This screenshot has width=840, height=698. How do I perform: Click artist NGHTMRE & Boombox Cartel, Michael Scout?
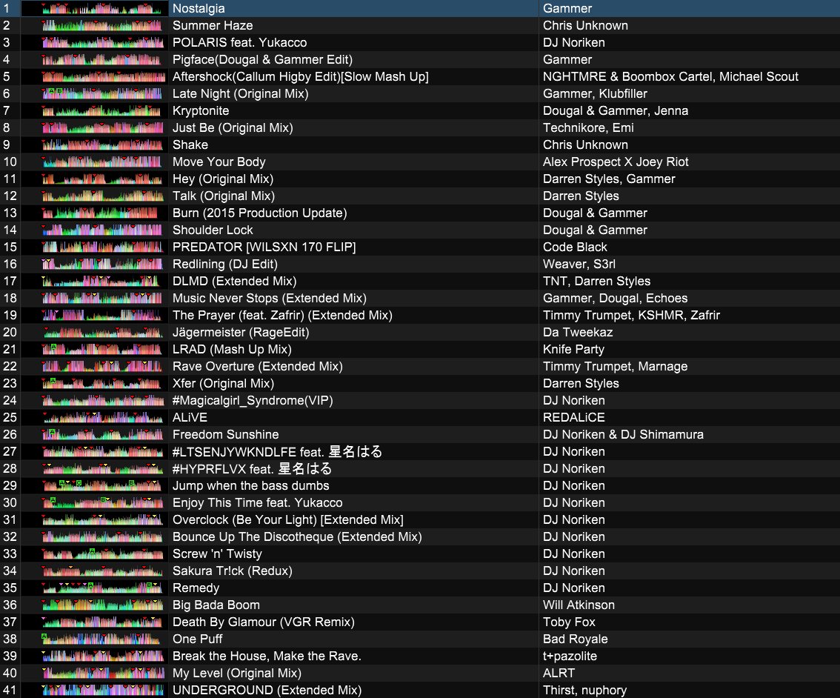[x=670, y=76]
